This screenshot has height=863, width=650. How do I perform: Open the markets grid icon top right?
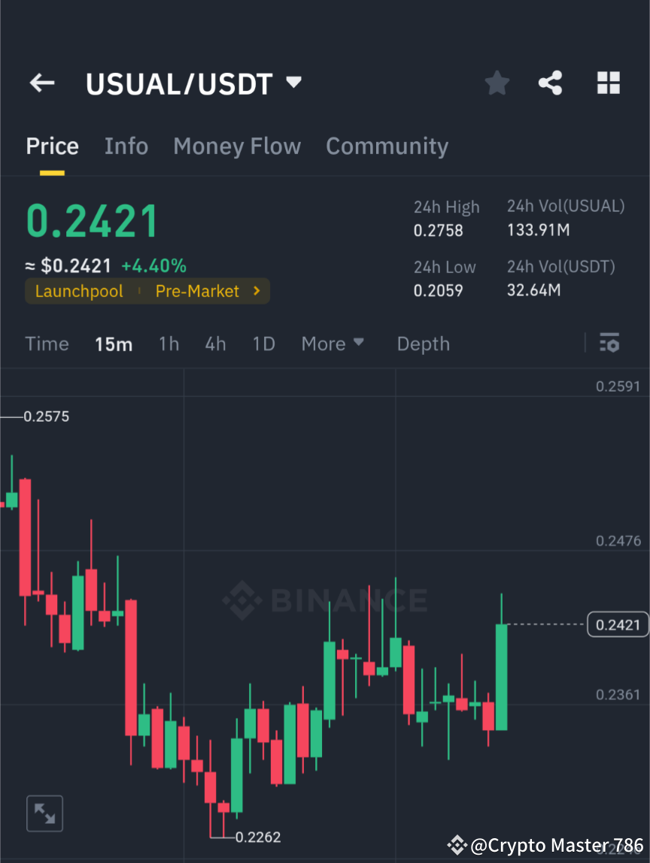[x=608, y=83]
